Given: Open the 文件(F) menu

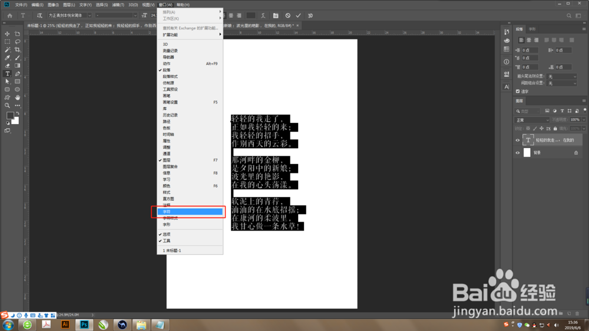Looking at the screenshot, I should coord(21,5).
